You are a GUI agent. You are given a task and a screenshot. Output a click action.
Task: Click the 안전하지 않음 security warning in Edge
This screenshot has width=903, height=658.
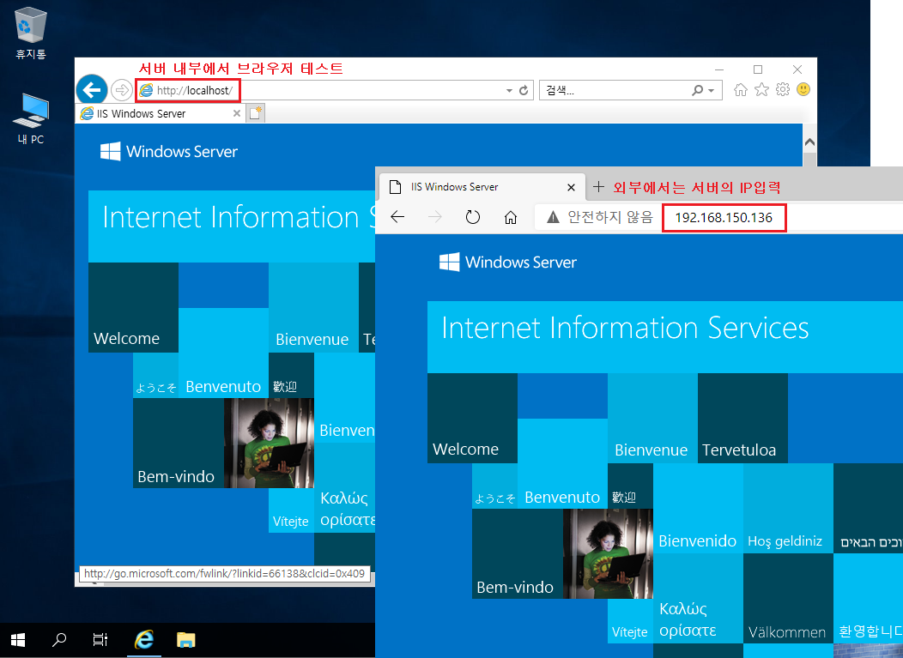click(599, 217)
